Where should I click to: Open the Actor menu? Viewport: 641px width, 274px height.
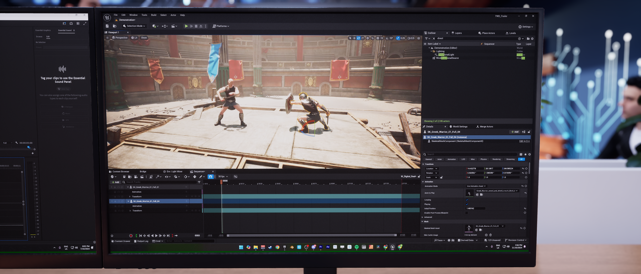click(173, 15)
